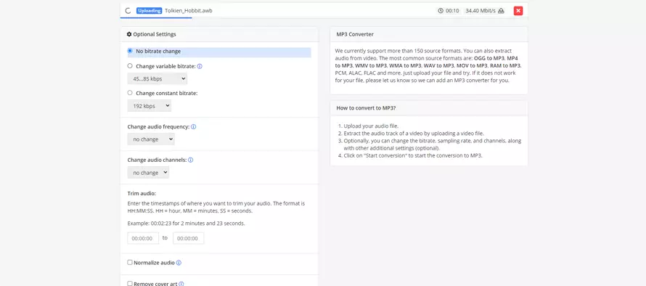
Task: Open the 45...85 kbps variable bitrate dropdown
Action: coord(158,78)
